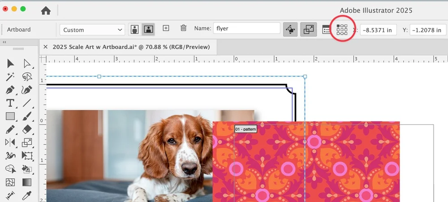
Task: Select the Lasso tool
Action: 27,77
